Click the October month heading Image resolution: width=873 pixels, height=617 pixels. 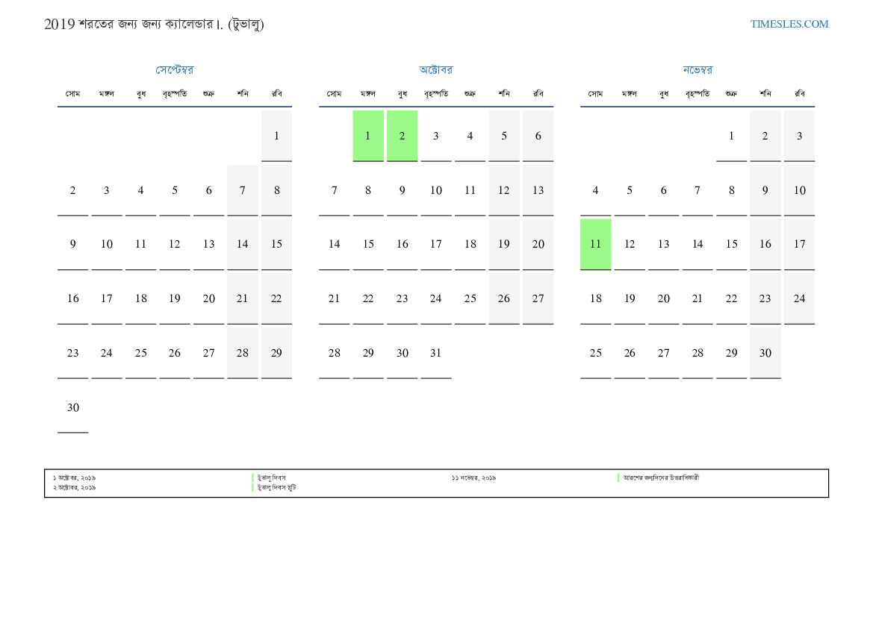point(436,69)
